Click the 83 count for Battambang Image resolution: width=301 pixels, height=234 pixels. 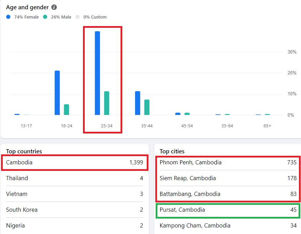(293, 194)
